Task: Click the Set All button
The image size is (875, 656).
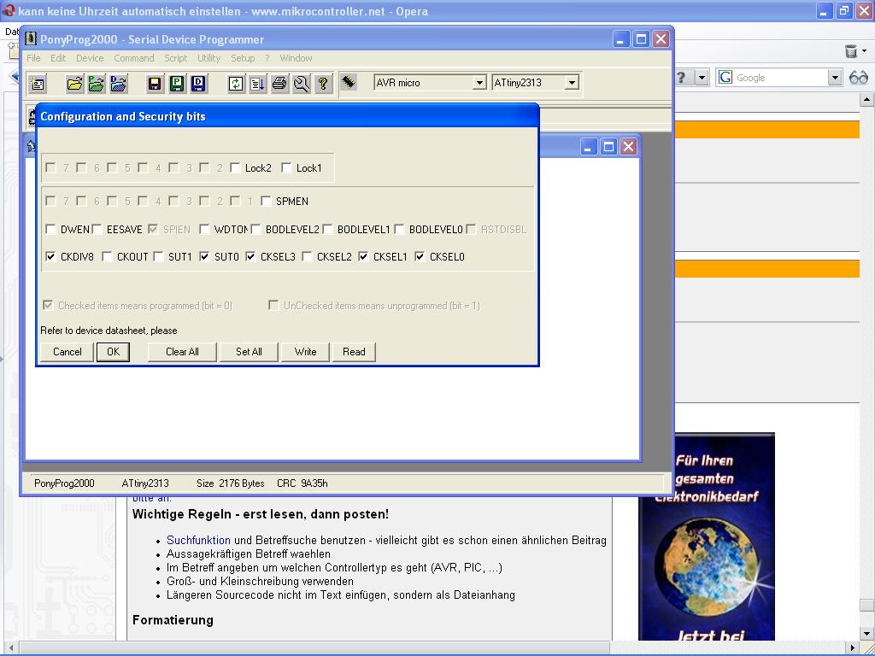Action: [x=249, y=351]
